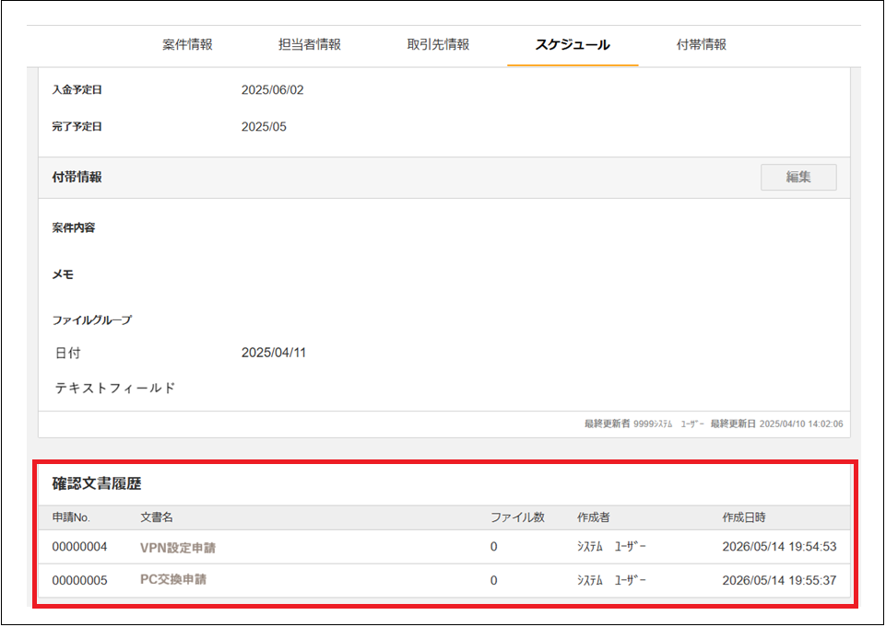Click the 作成者 column header
The height and width of the screenshot is (627, 886).
tap(594, 517)
